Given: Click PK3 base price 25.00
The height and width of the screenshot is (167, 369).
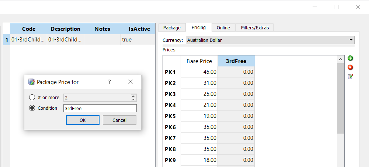Looking at the screenshot, I should tap(199, 94).
